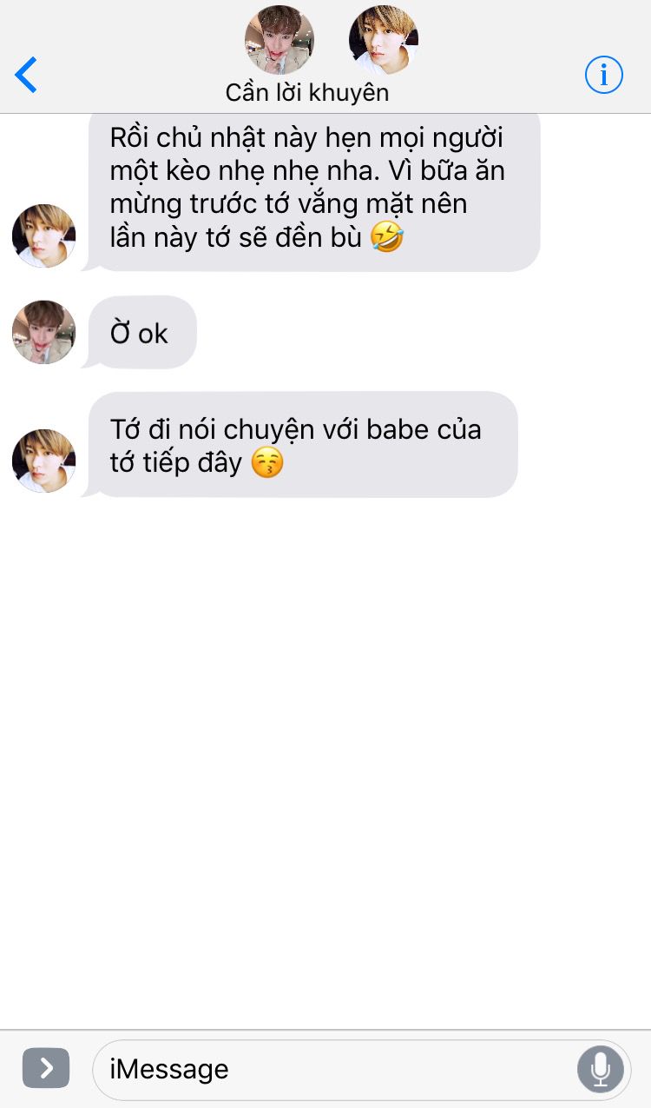This screenshot has height=1108, width=651.
Task: Tap the kissing face emoji in message
Action: (x=267, y=462)
